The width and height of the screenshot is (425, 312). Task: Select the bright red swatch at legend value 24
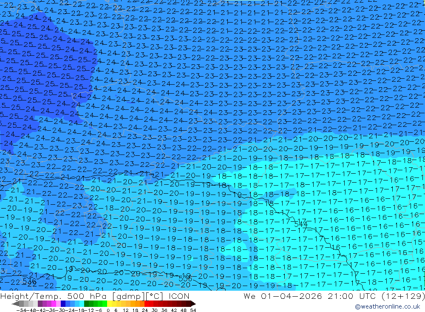147,304
